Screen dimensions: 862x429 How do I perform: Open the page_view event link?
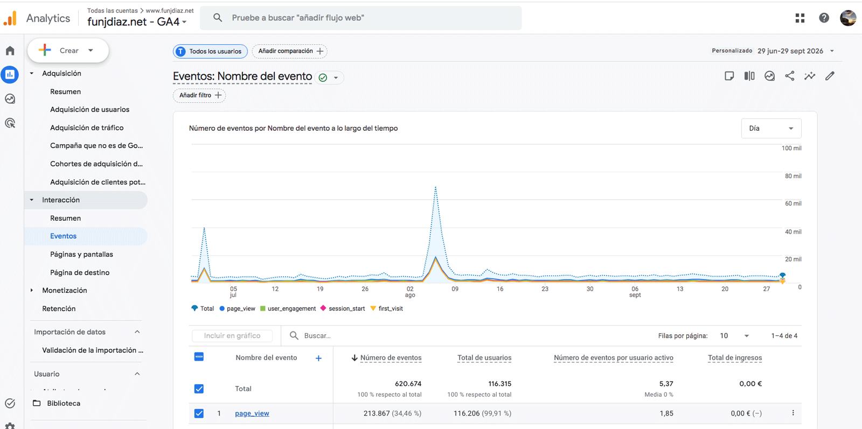pyautogui.click(x=252, y=413)
